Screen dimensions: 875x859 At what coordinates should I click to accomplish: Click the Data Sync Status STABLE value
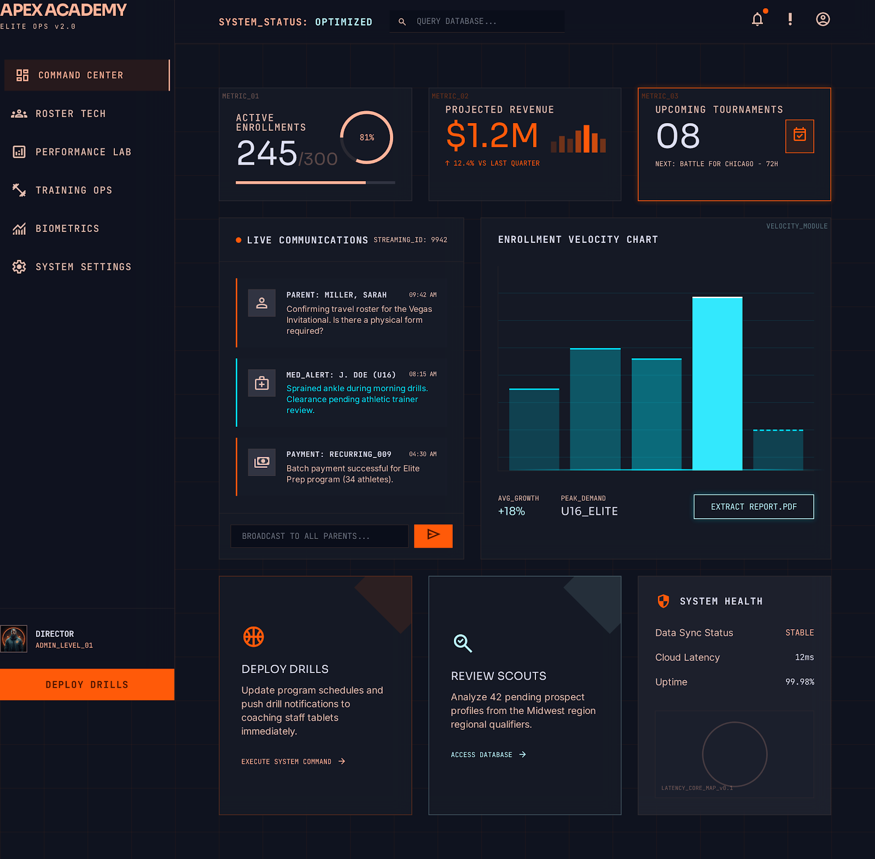(800, 632)
